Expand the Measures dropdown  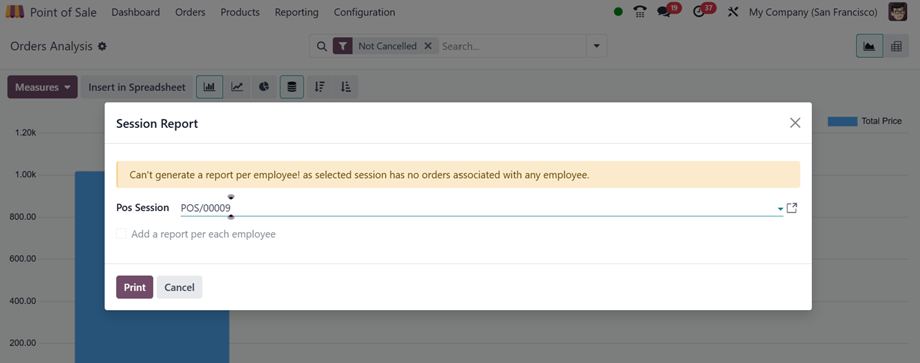tap(43, 87)
